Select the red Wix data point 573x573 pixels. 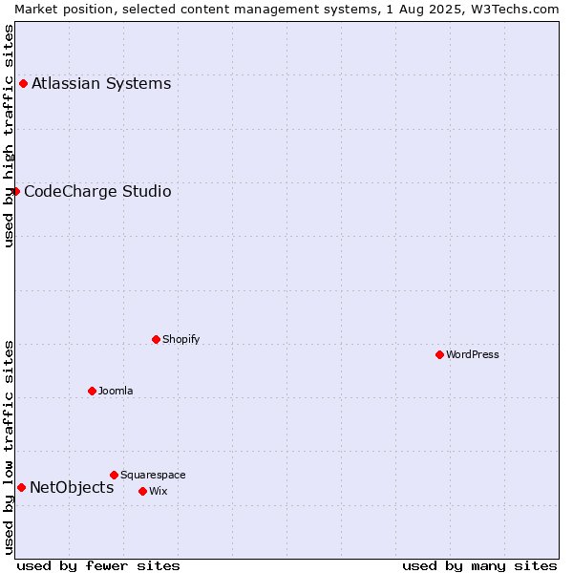(x=143, y=491)
